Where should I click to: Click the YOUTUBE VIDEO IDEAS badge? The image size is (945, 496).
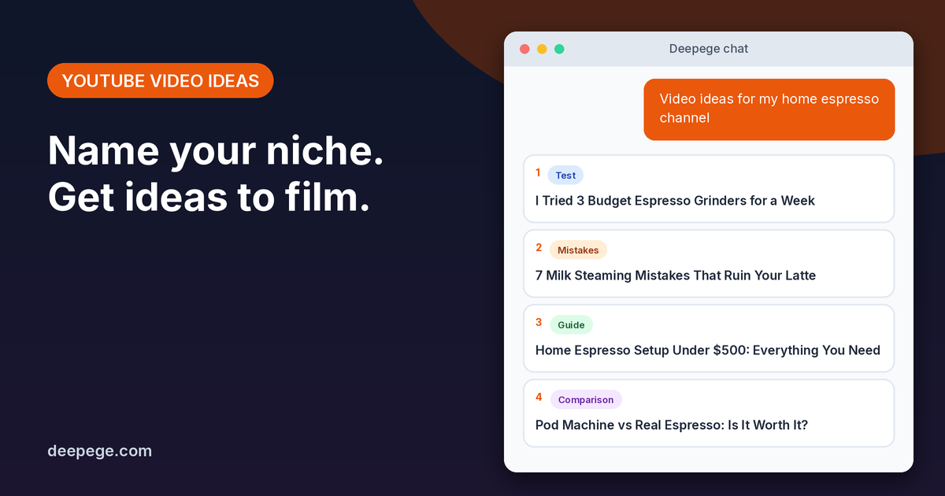tap(161, 80)
